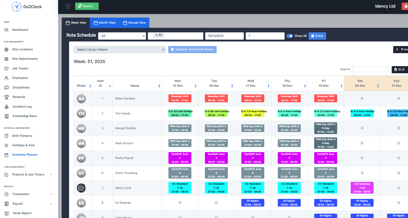
Task: Add shift for Adam Gardner on Saturday
Action: 362,98
